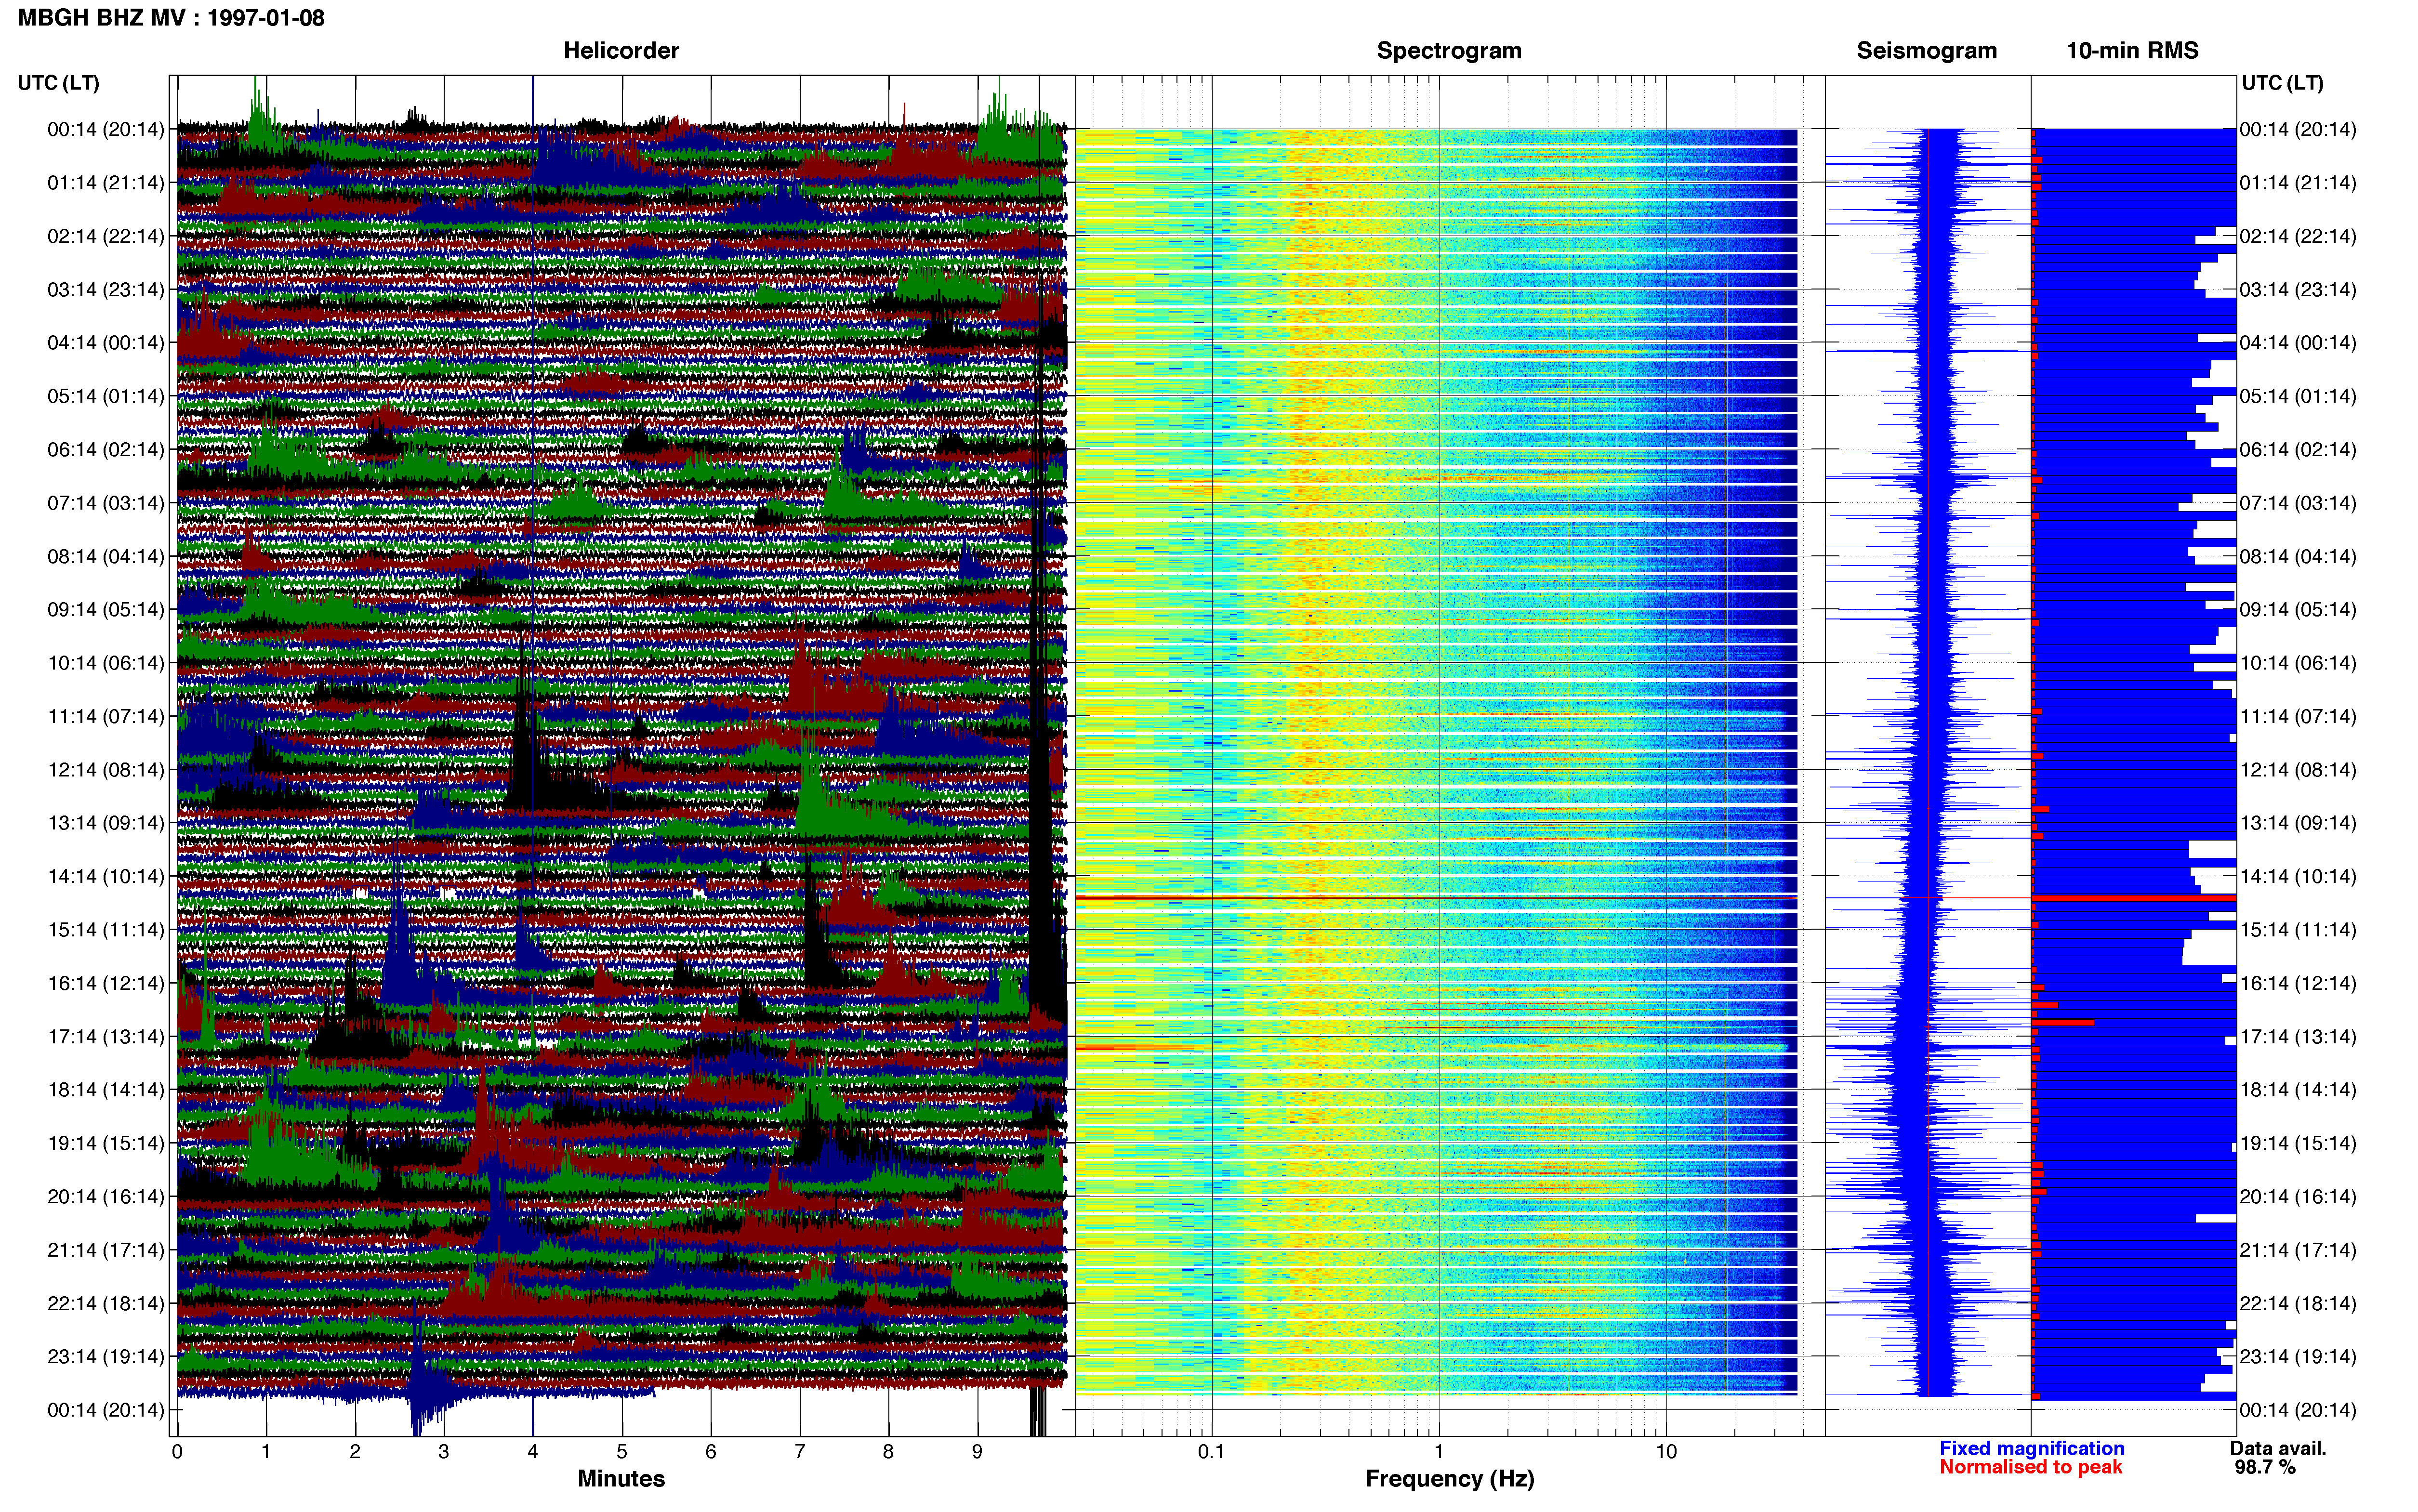The image size is (2418, 1512).
Task: Click the left time label '12:14 (08:14)'
Action: pos(106,770)
